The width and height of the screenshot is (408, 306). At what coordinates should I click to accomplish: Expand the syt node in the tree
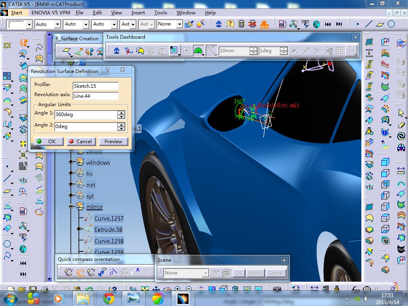click(x=71, y=195)
